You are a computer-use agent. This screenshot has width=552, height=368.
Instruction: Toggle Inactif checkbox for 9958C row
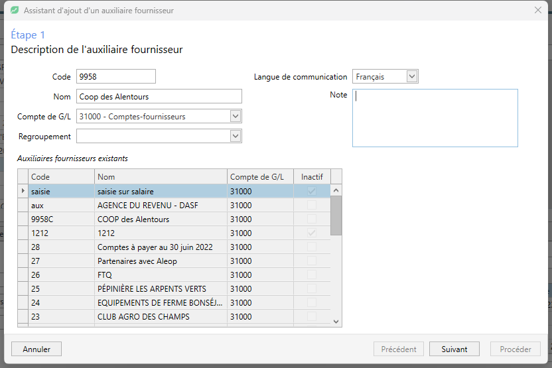(312, 219)
